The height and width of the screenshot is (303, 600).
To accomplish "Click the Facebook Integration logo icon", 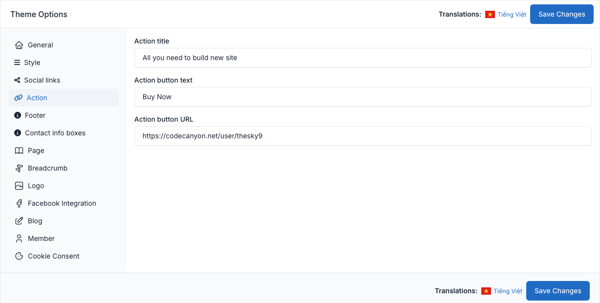I will [x=19, y=203].
